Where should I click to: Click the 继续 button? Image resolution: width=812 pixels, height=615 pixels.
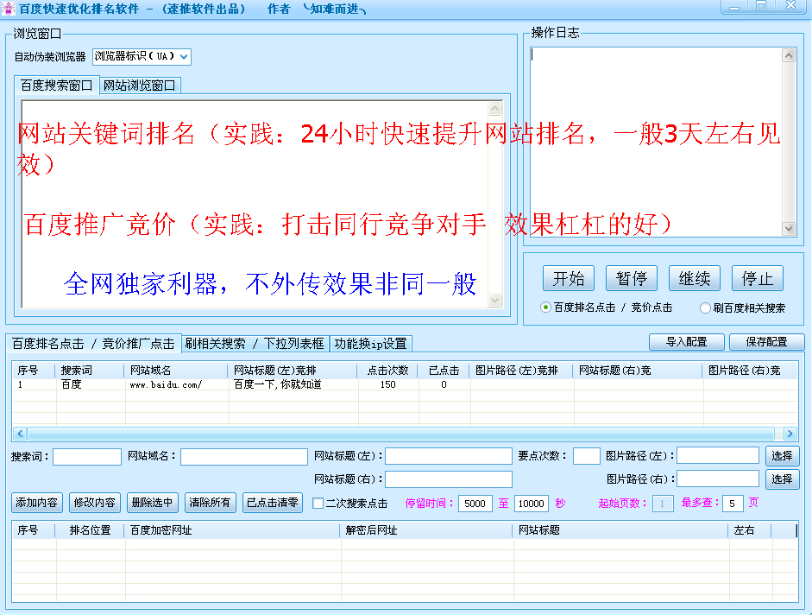point(695,278)
